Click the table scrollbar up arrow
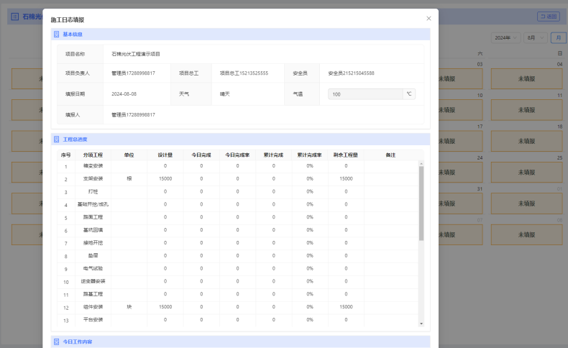 (421, 164)
